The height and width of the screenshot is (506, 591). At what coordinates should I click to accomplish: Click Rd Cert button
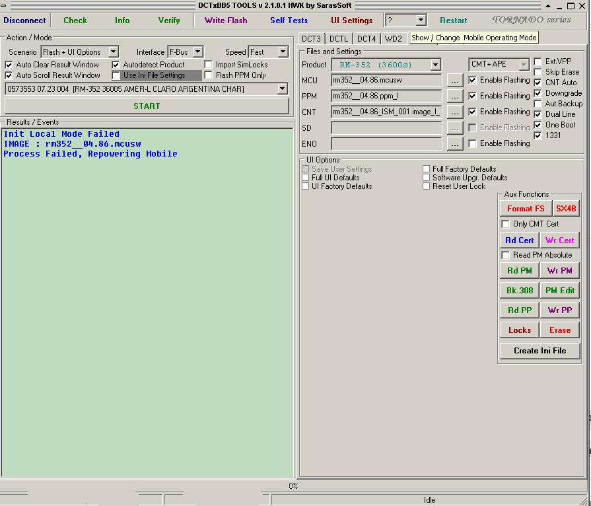pos(520,240)
